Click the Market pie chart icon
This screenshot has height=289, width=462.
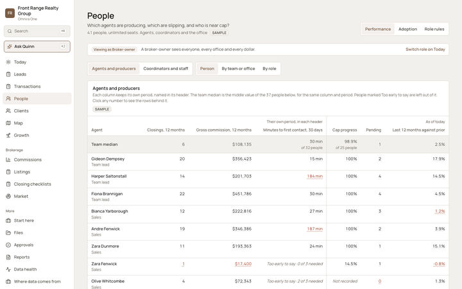[x=8, y=196]
